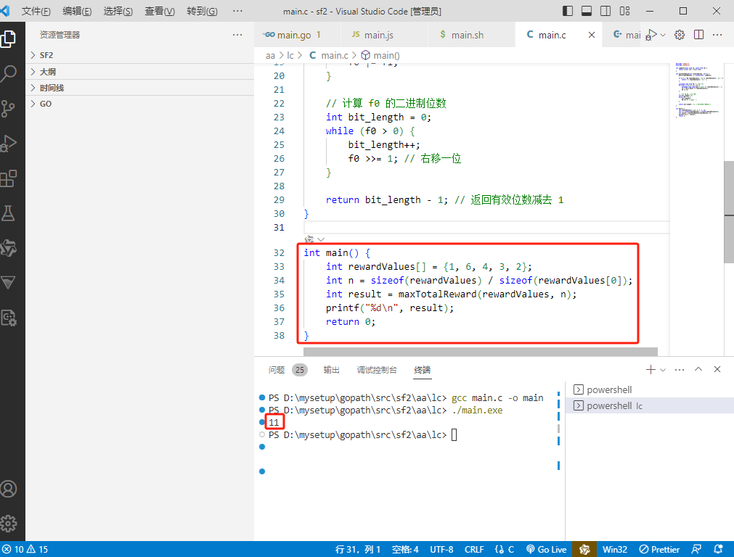The image size is (734, 557).
Task: Click 行 31, 列 1 cursor position
Action: click(x=358, y=549)
